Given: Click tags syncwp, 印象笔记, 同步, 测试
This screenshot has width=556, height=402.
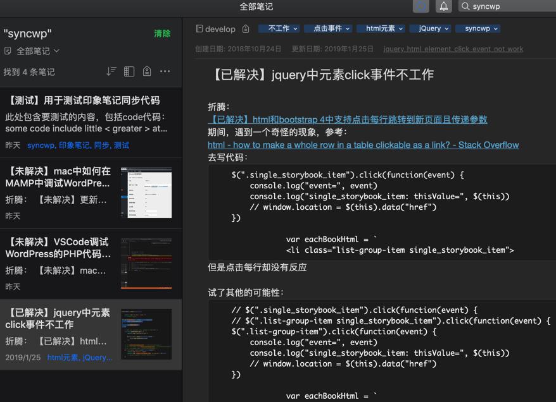Looking at the screenshot, I should point(78,145).
